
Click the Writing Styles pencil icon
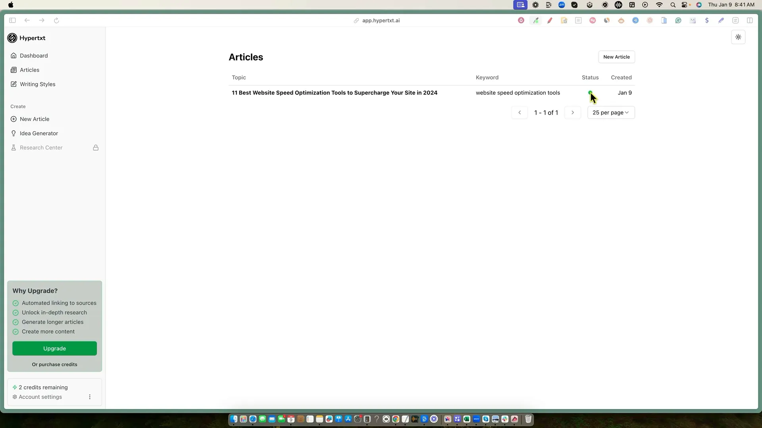13,84
